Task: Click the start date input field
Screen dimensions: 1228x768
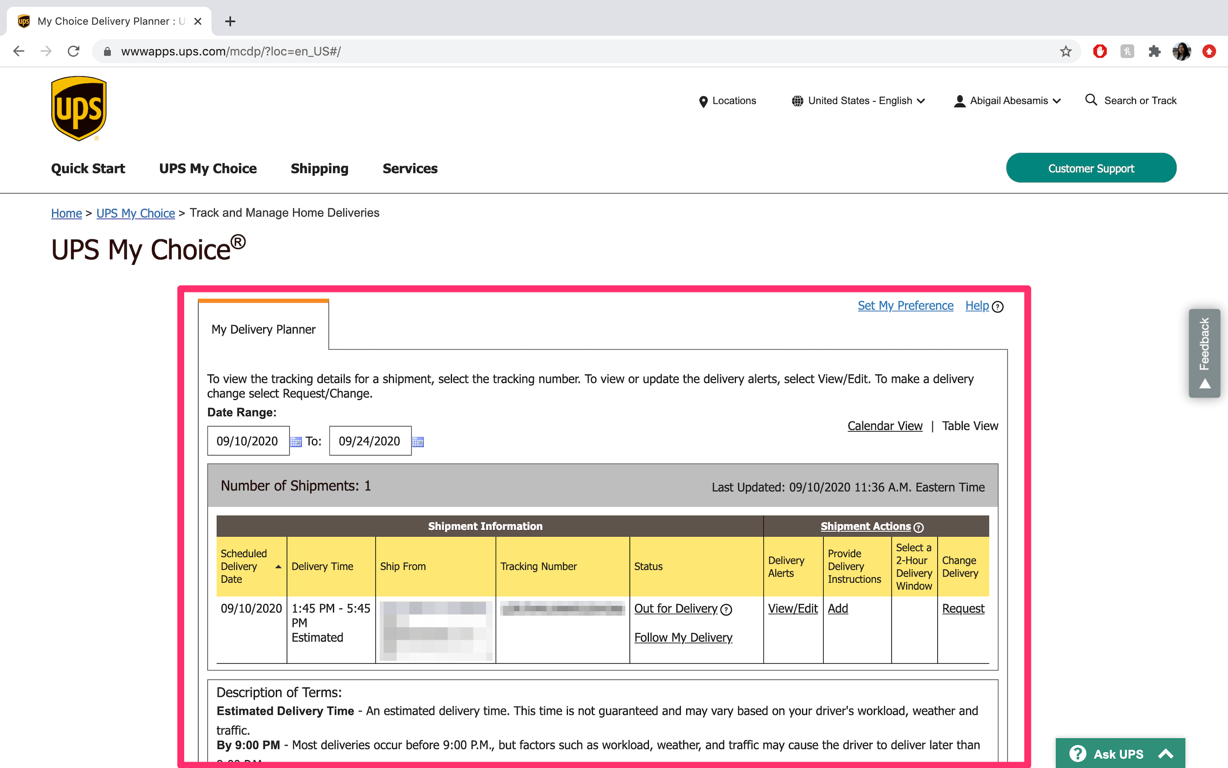Action: [248, 441]
